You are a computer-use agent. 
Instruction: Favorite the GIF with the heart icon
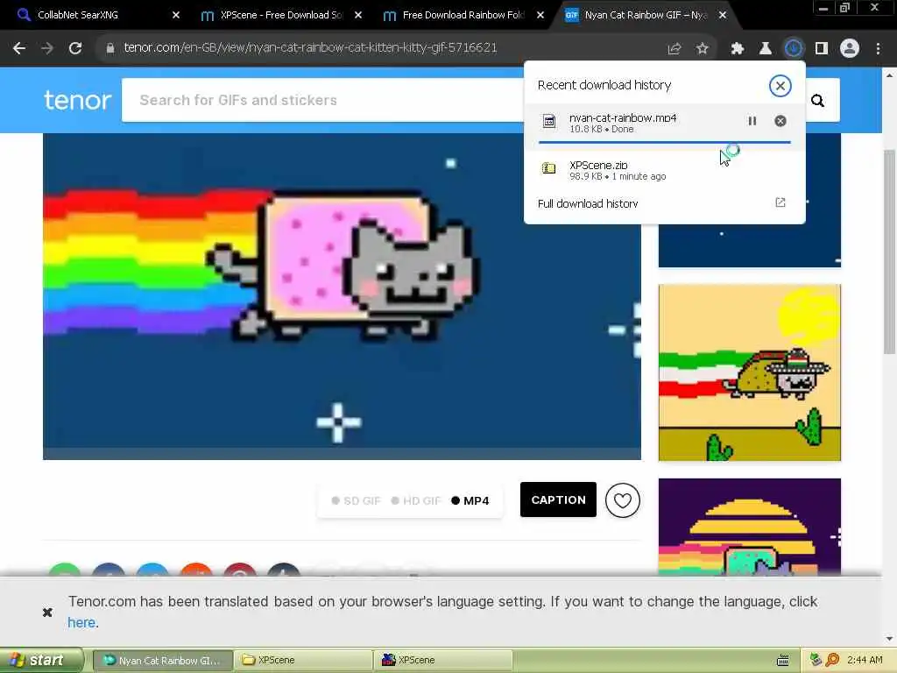pos(623,500)
